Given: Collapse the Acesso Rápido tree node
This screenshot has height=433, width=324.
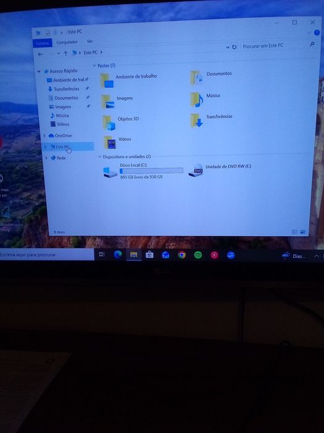Looking at the screenshot, I should click(x=39, y=72).
